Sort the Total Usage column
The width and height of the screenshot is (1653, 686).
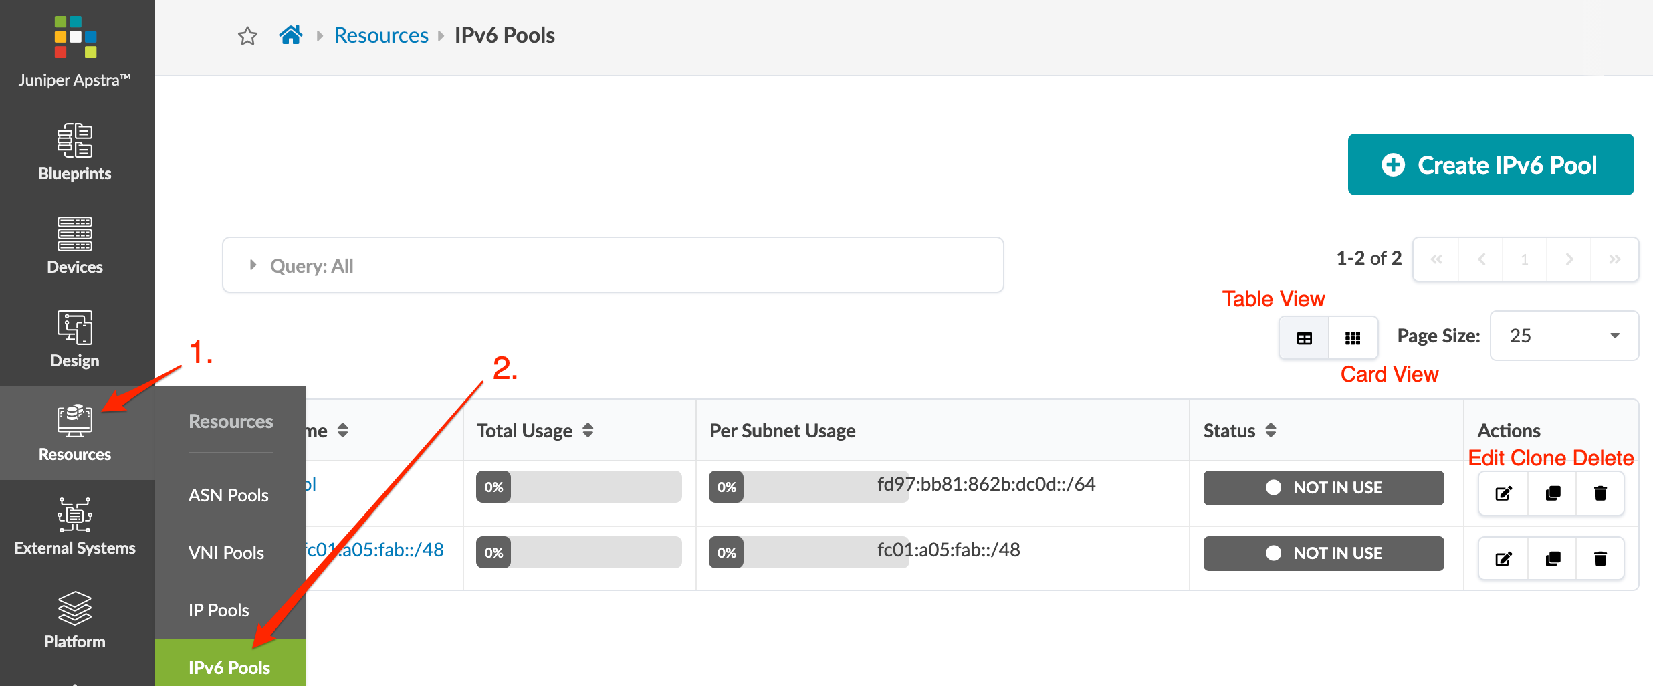[x=588, y=431]
